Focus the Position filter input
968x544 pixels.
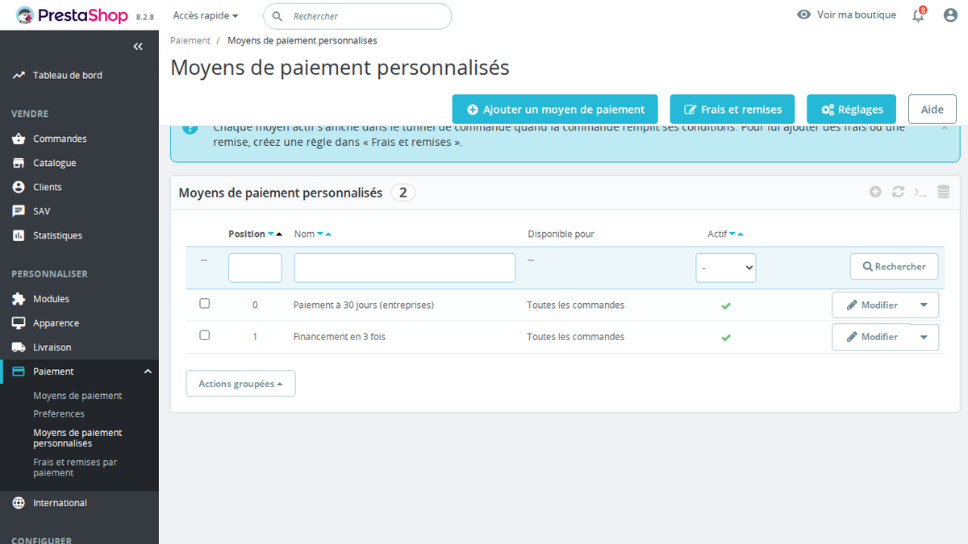pyautogui.click(x=255, y=268)
